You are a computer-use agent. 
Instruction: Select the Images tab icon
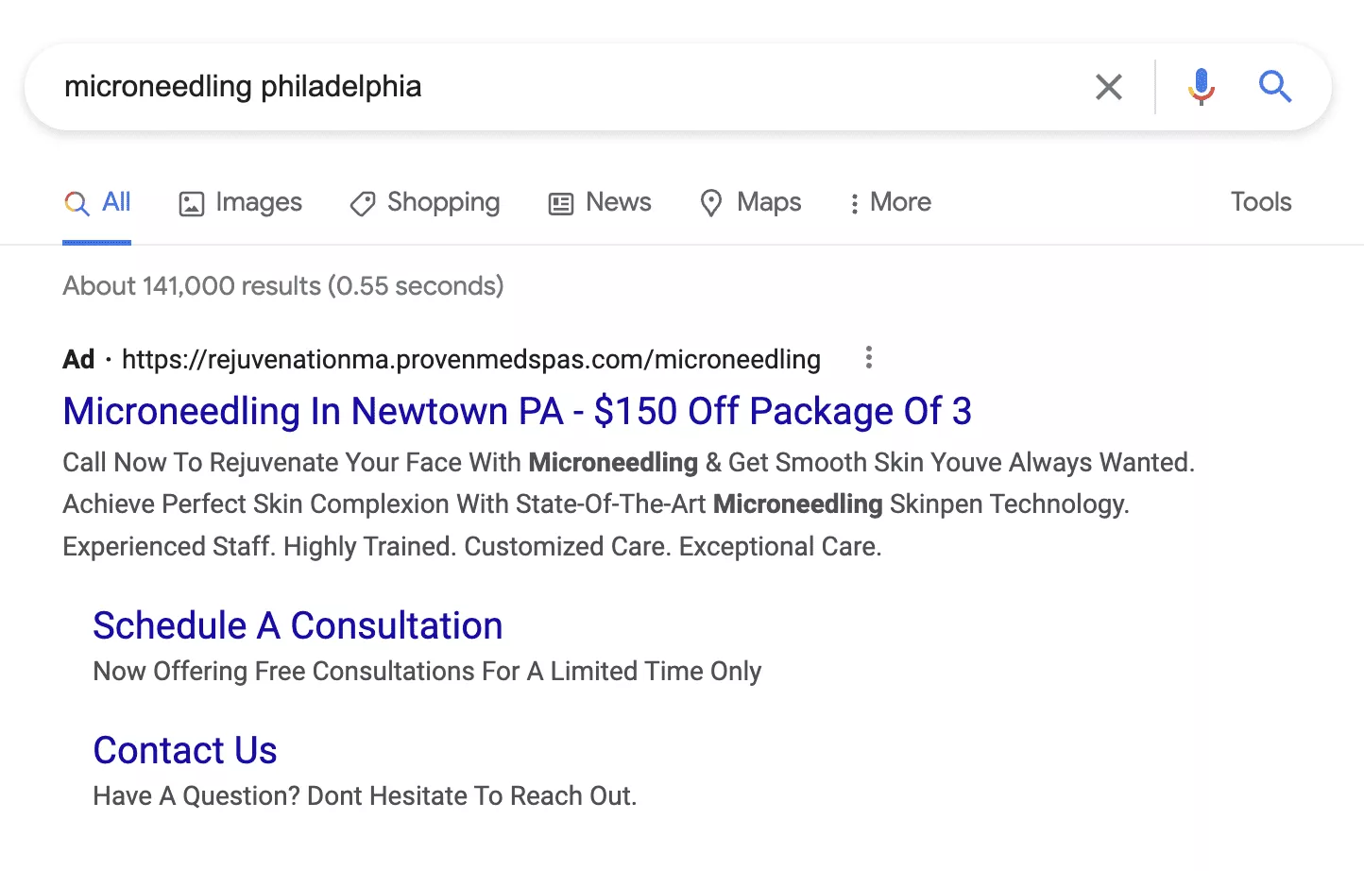click(x=192, y=202)
